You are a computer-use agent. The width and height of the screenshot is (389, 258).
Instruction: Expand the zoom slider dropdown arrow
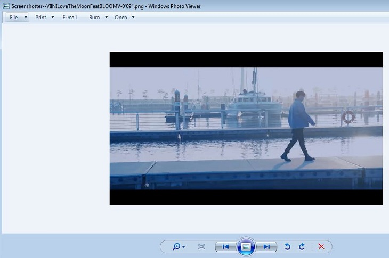coord(184,247)
